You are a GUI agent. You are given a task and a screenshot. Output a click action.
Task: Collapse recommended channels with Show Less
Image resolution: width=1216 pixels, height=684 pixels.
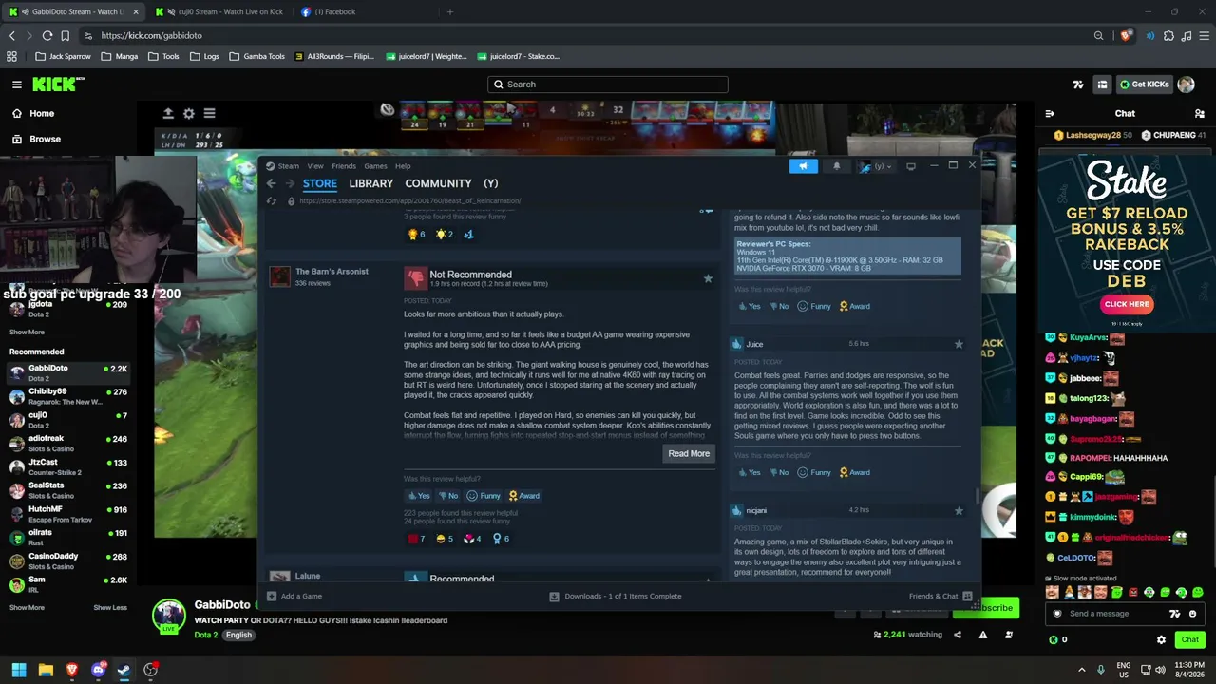click(x=110, y=607)
